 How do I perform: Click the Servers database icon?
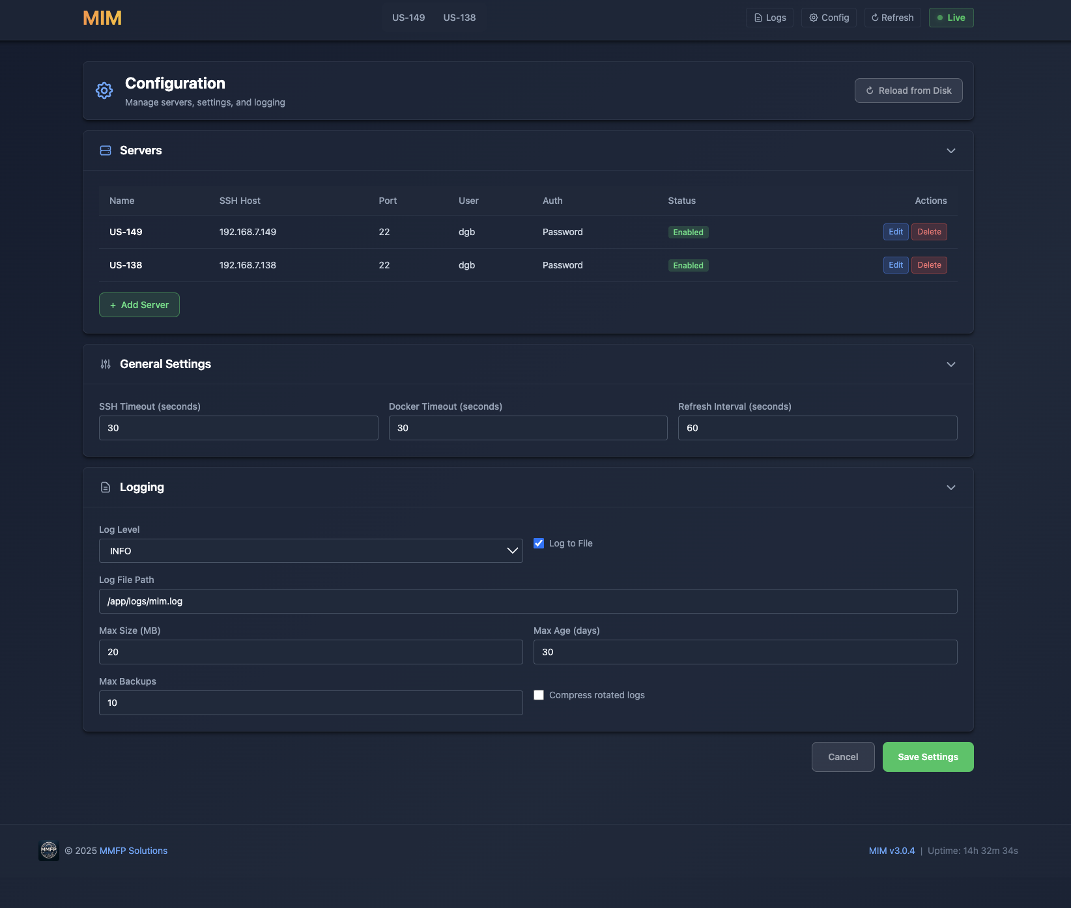point(105,150)
